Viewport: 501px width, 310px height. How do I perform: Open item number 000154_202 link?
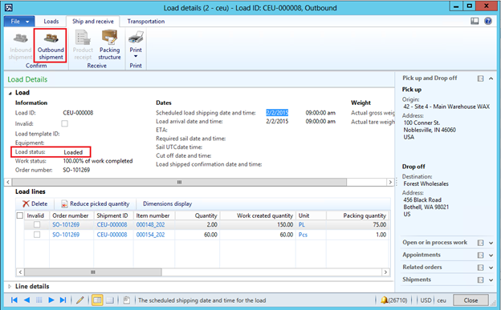tap(150, 235)
